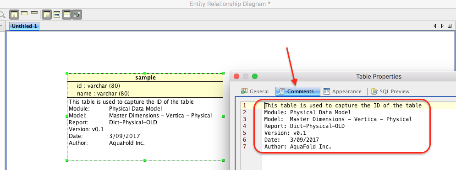Click the Model: Master Dimensions line in editor

(x=338, y=119)
